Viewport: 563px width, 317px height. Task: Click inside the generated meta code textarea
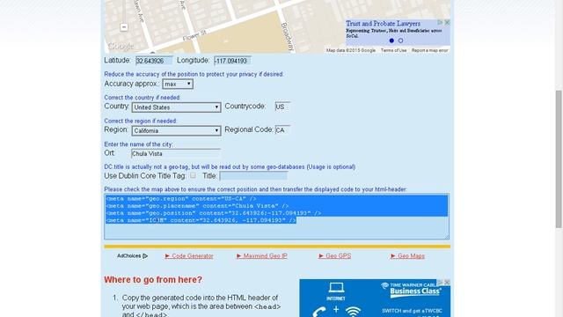point(276,217)
